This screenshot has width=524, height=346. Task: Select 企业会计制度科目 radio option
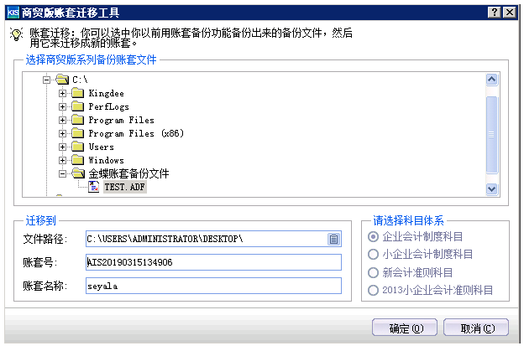point(375,237)
